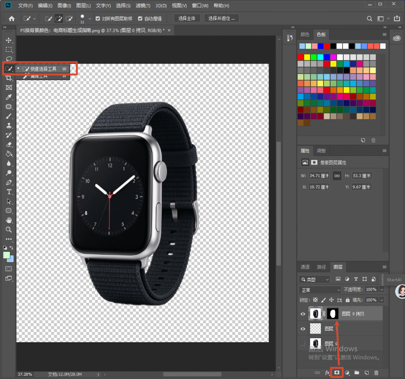Open the 滤镜(T) menu
The height and width of the screenshot is (379, 405).
click(x=143, y=6)
